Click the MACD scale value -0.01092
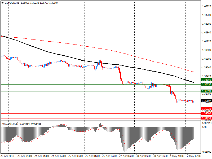The width and height of the screenshot is (212, 159). pyautogui.click(x=206, y=152)
